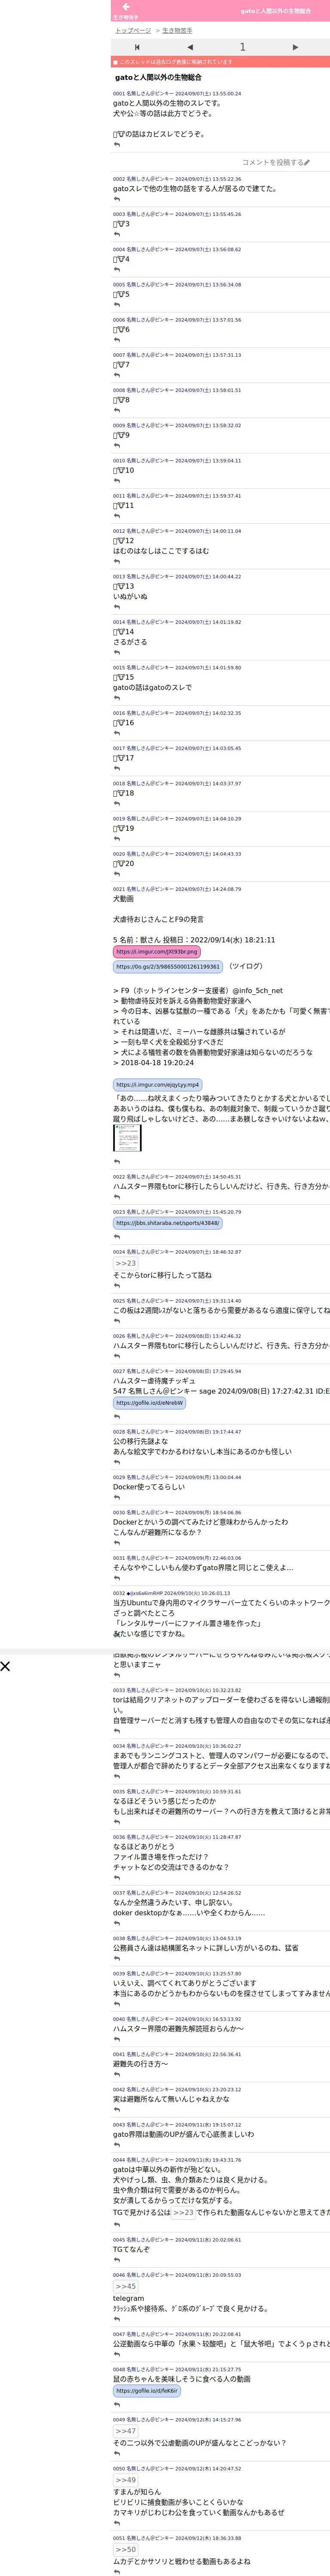Reply to post 0015 arrow icon
The width and height of the screenshot is (330, 2576).
(117, 698)
